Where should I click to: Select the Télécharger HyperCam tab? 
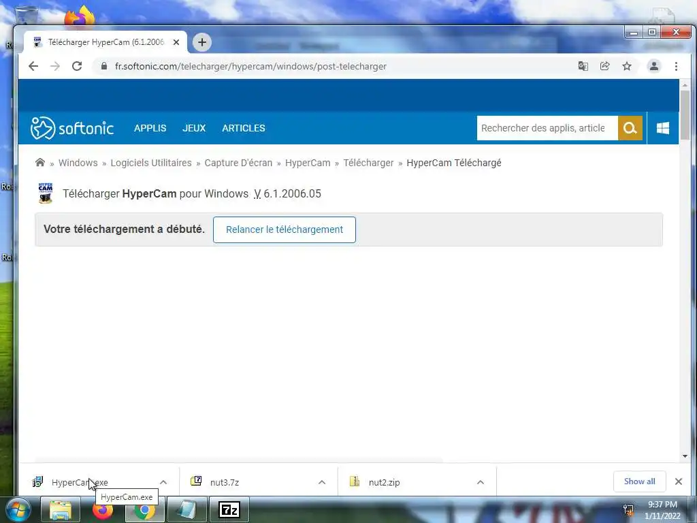[106, 42]
